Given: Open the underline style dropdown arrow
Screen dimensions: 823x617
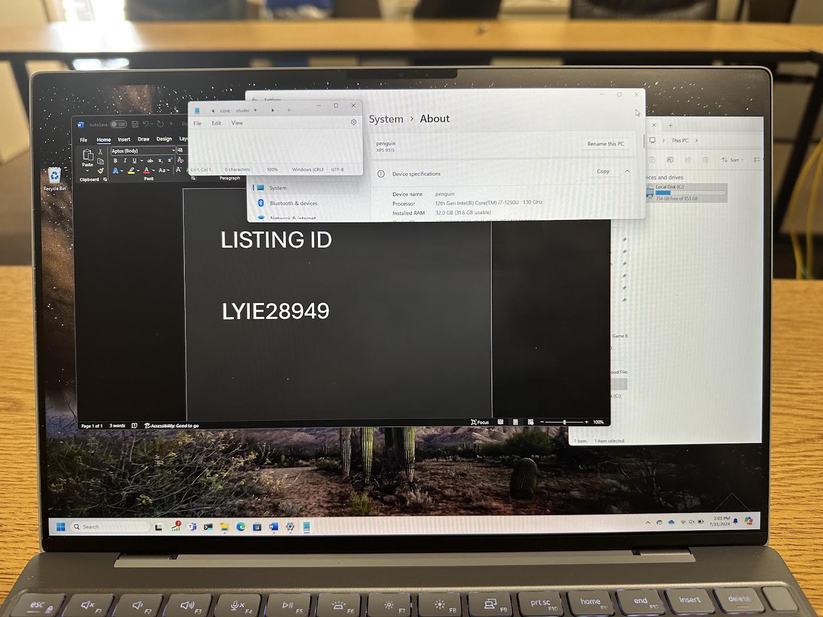Looking at the screenshot, I should click(142, 161).
